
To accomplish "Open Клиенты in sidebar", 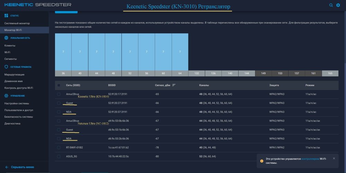I will point(10,45).
